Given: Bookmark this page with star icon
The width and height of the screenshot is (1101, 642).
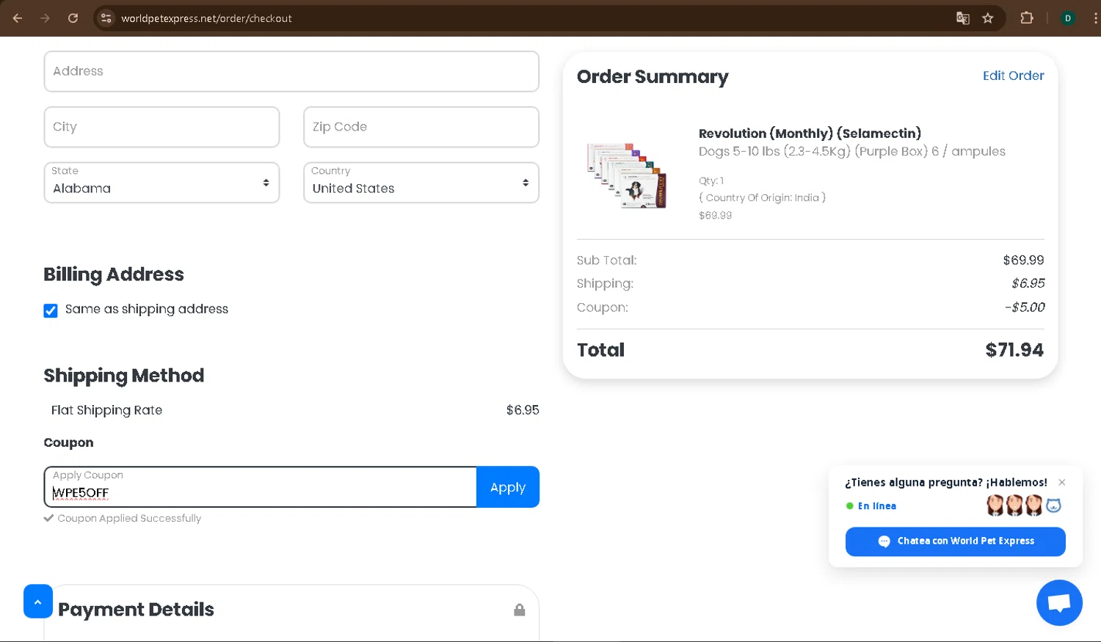Looking at the screenshot, I should (988, 18).
